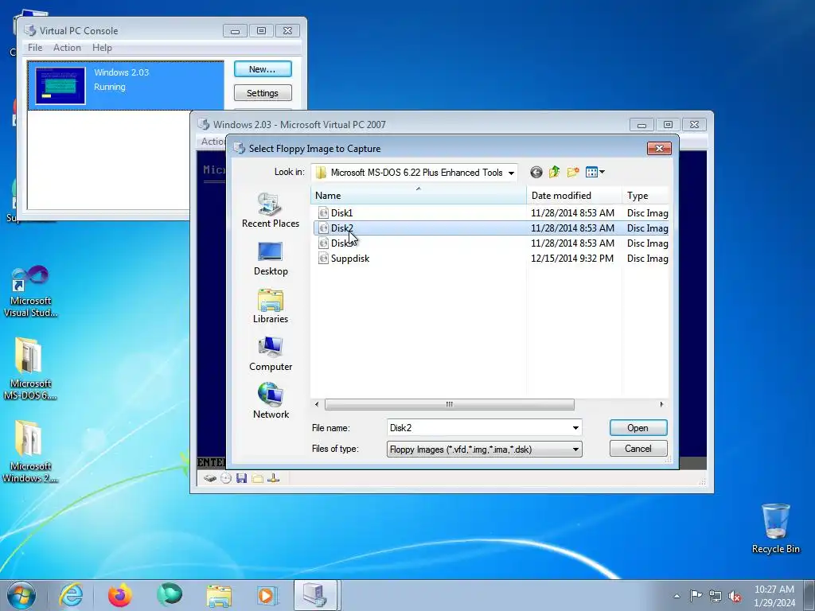Click the horizontal scrollbar thumb in file list
This screenshot has width=815, height=611.
449,404
